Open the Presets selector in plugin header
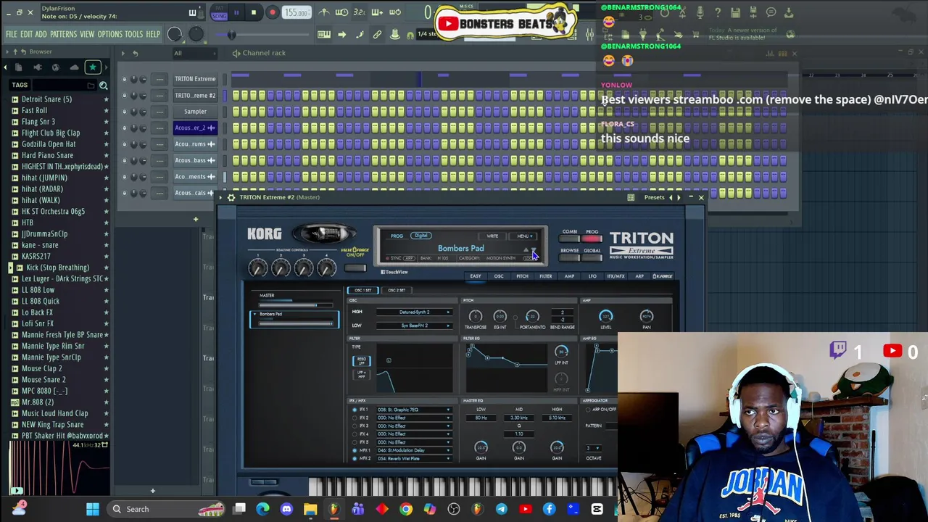928x522 pixels. click(x=654, y=197)
